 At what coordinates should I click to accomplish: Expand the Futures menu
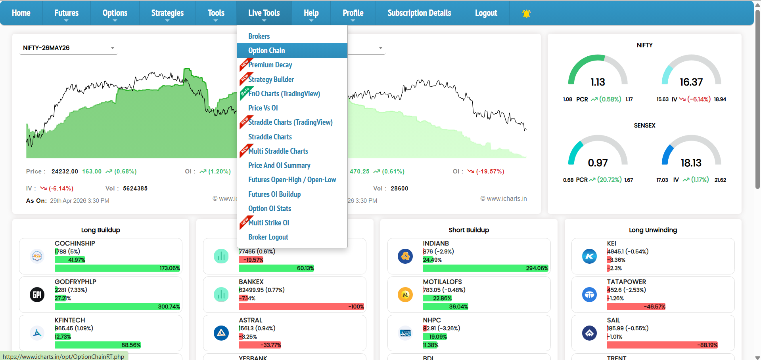[66, 13]
